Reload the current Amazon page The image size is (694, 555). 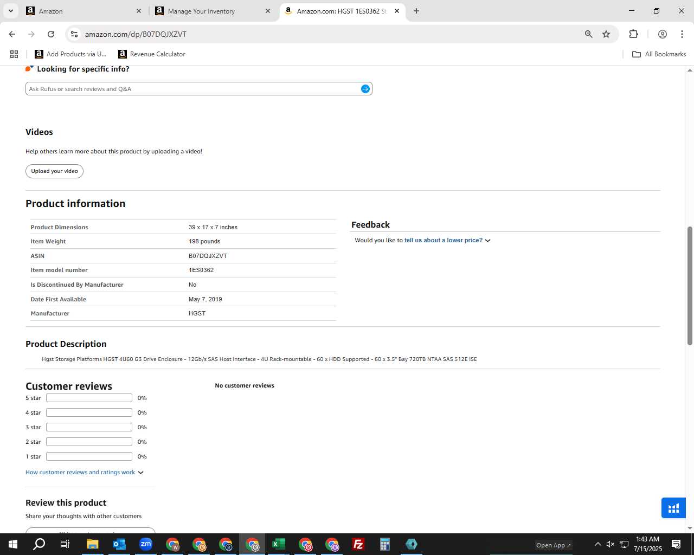(51, 34)
